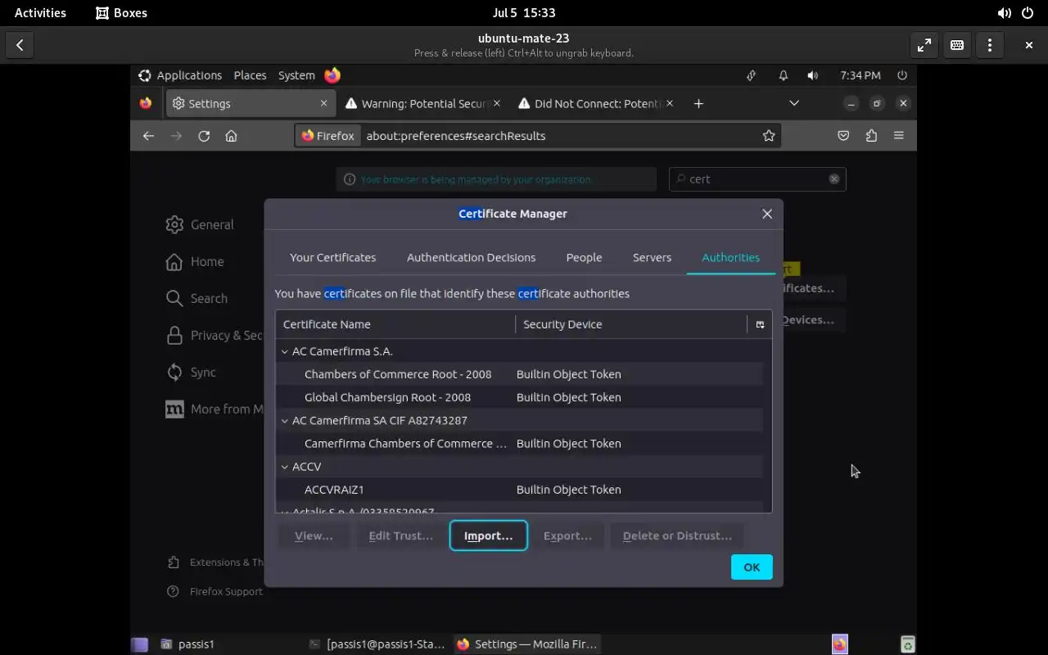Open the MATE Places menu
1048x655 pixels.
tap(250, 75)
